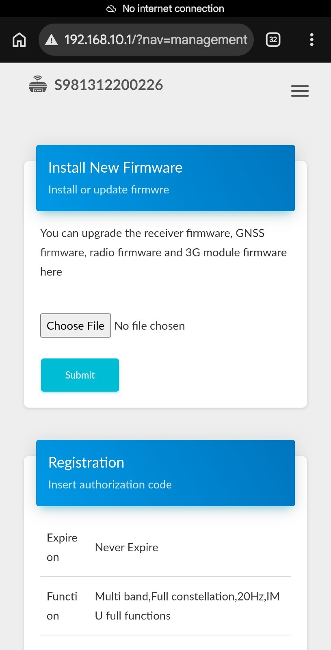Click the receiver router logo icon
This screenshot has height=650, width=331.
38,84
